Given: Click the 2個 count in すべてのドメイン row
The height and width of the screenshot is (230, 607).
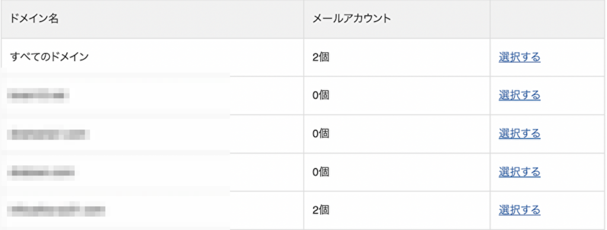Looking at the screenshot, I should (x=321, y=57).
